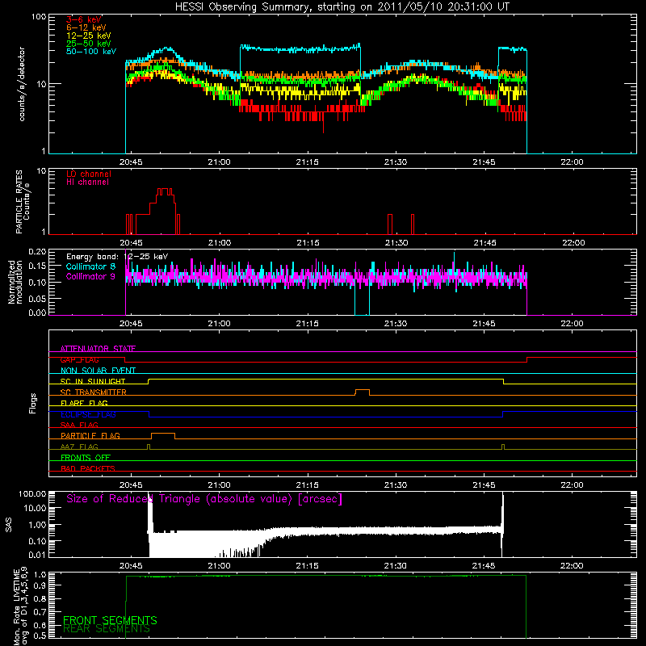Click the raised pulse on PARTICLE_FLAG trace
646x646 pixels.
click(163, 435)
